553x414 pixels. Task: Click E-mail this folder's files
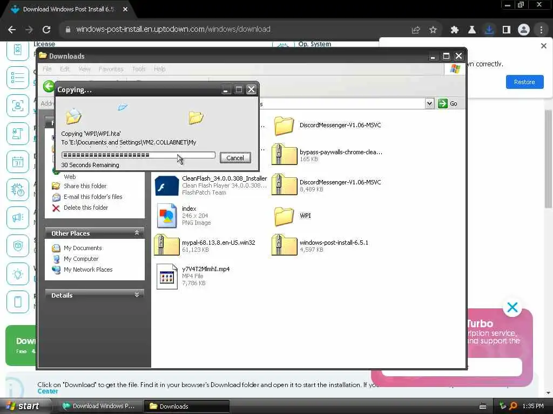tap(93, 197)
